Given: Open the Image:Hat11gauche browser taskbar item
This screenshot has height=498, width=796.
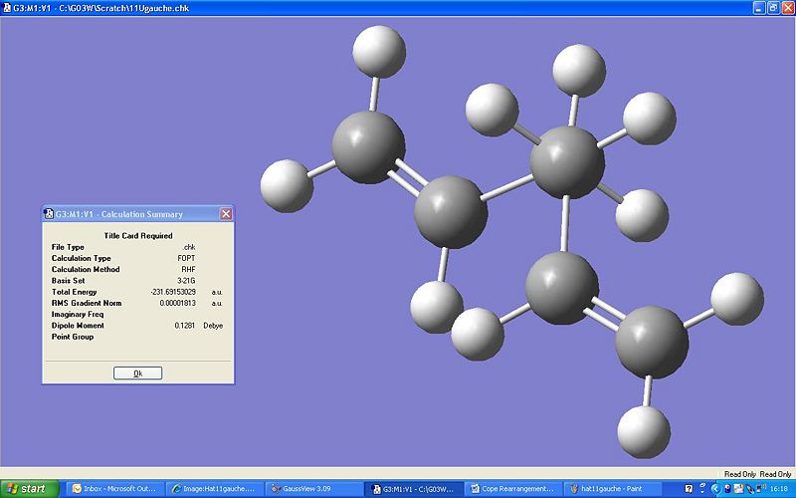Looking at the screenshot, I should click(x=213, y=489).
